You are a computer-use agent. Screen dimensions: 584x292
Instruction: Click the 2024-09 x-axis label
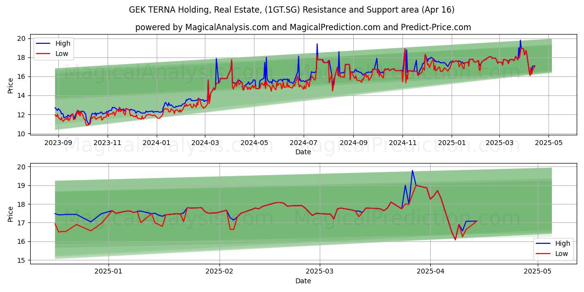coord(353,143)
